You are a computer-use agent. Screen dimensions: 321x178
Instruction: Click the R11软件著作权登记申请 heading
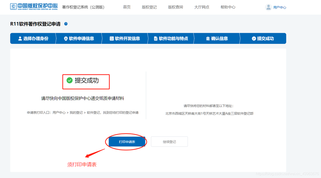[x=36, y=24]
